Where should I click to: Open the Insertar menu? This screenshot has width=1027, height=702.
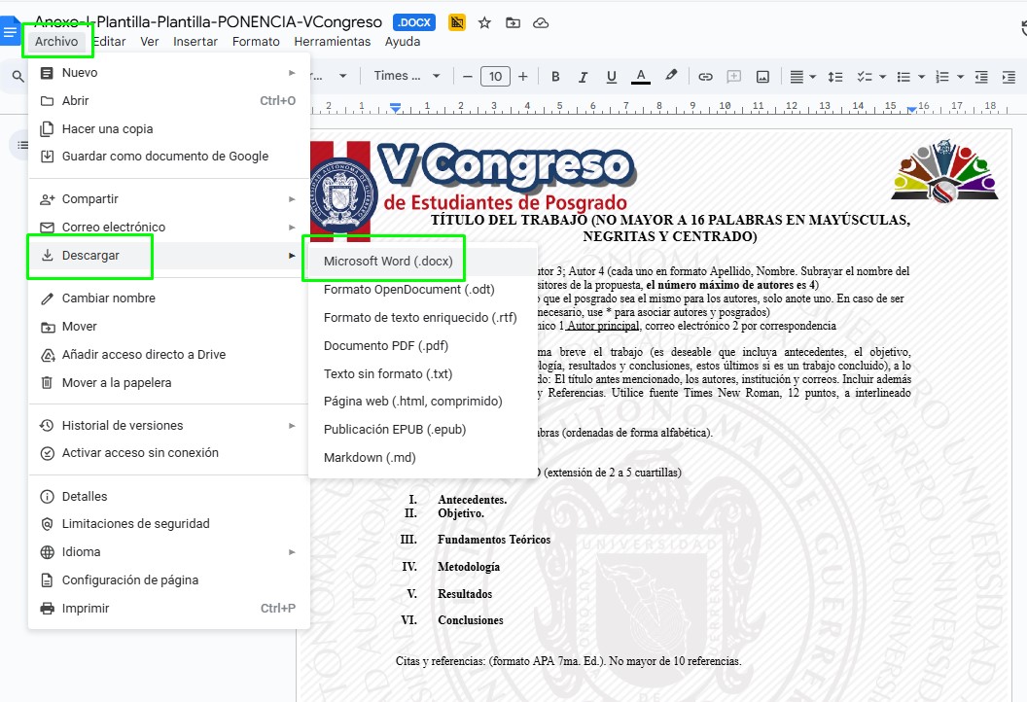(195, 42)
